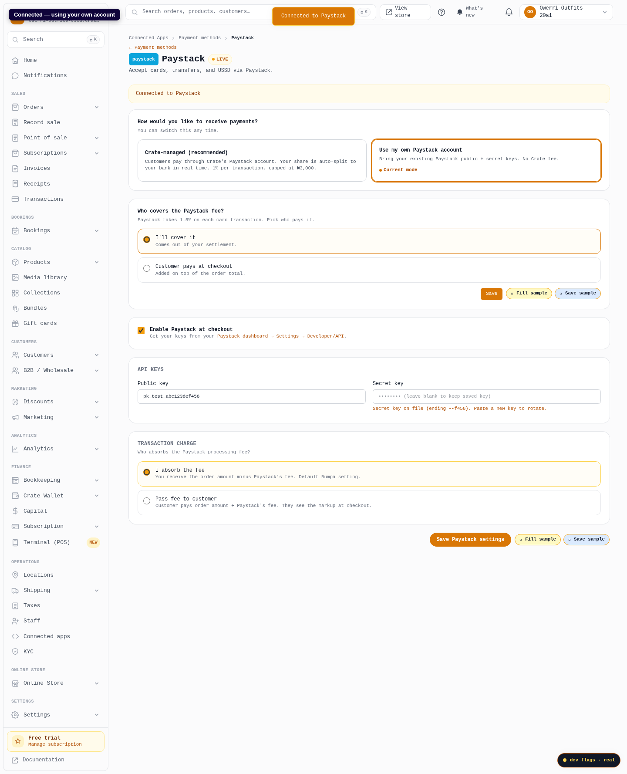Viewport: 627px width, 774px height.
Task: Click the Bundles icon
Action: pyautogui.click(x=15, y=308)
